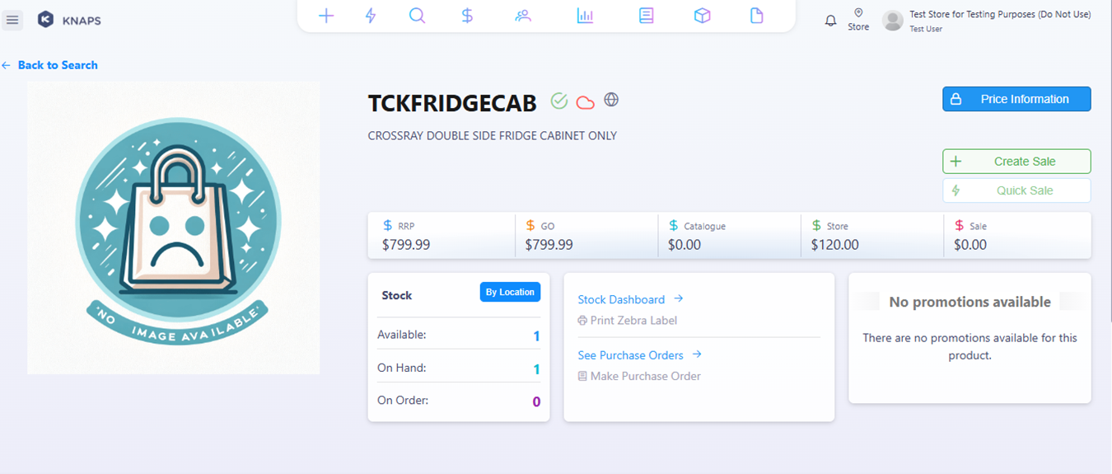Viewport: 1112px width, 474px height.
Task: Click the Create Sale button
Action: (1016, 162)
